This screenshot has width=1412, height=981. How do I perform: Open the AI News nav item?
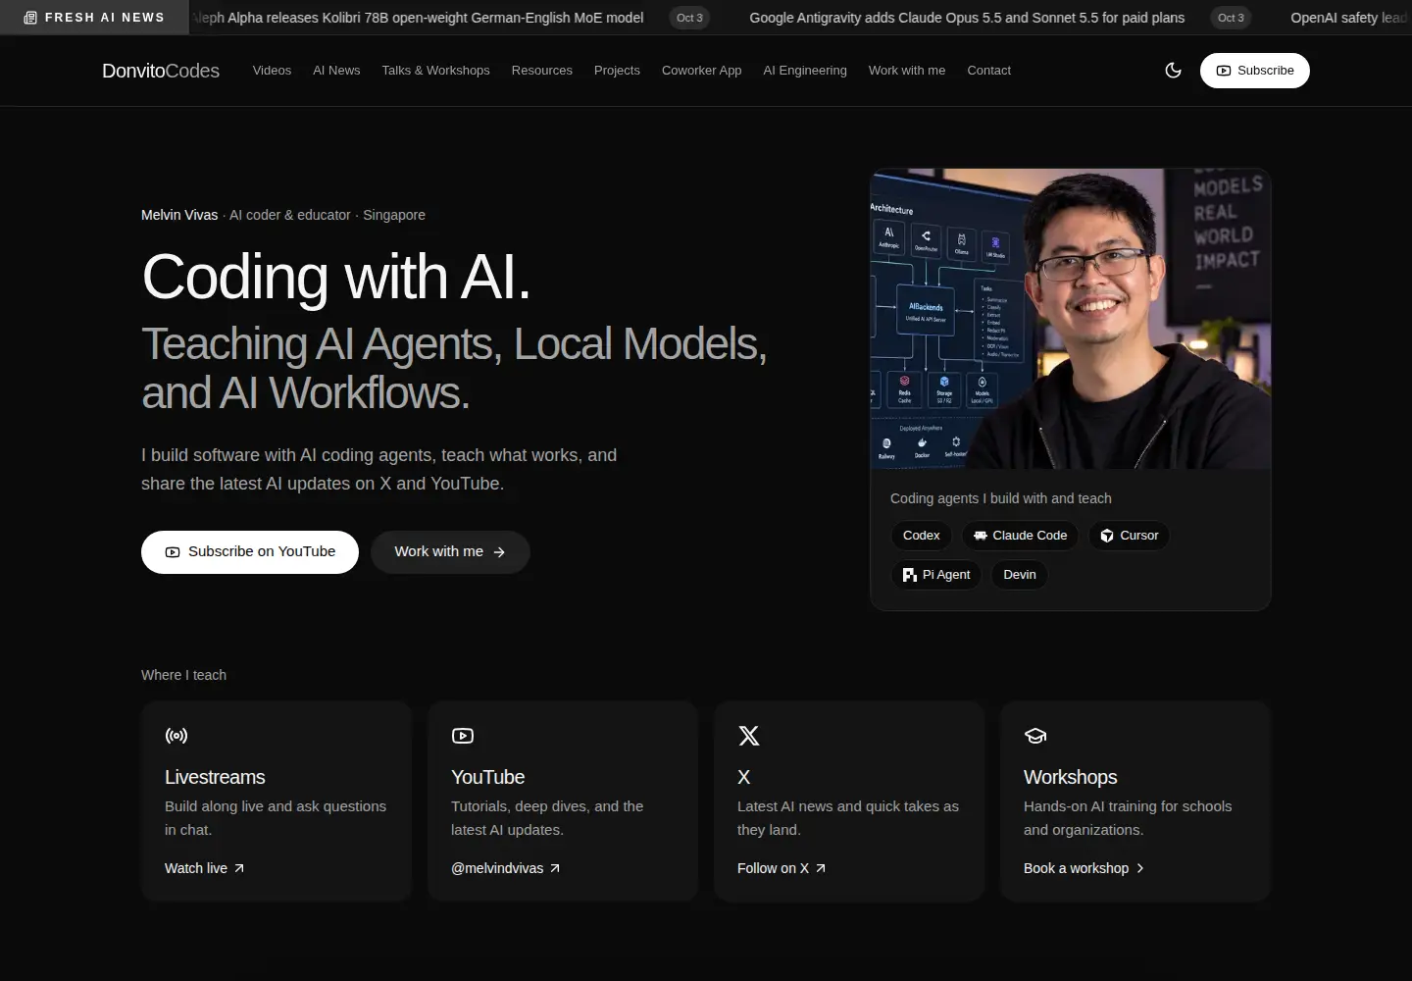[336, 71]
